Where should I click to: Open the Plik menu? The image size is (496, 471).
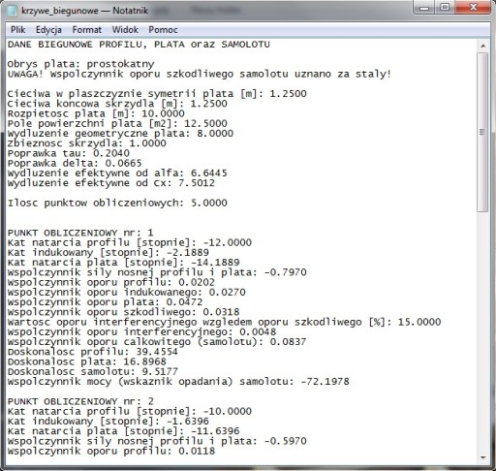pos(17,30)
